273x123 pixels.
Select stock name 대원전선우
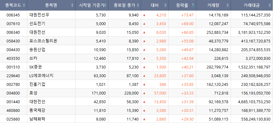pyautogui.click(x=39, y=15)
